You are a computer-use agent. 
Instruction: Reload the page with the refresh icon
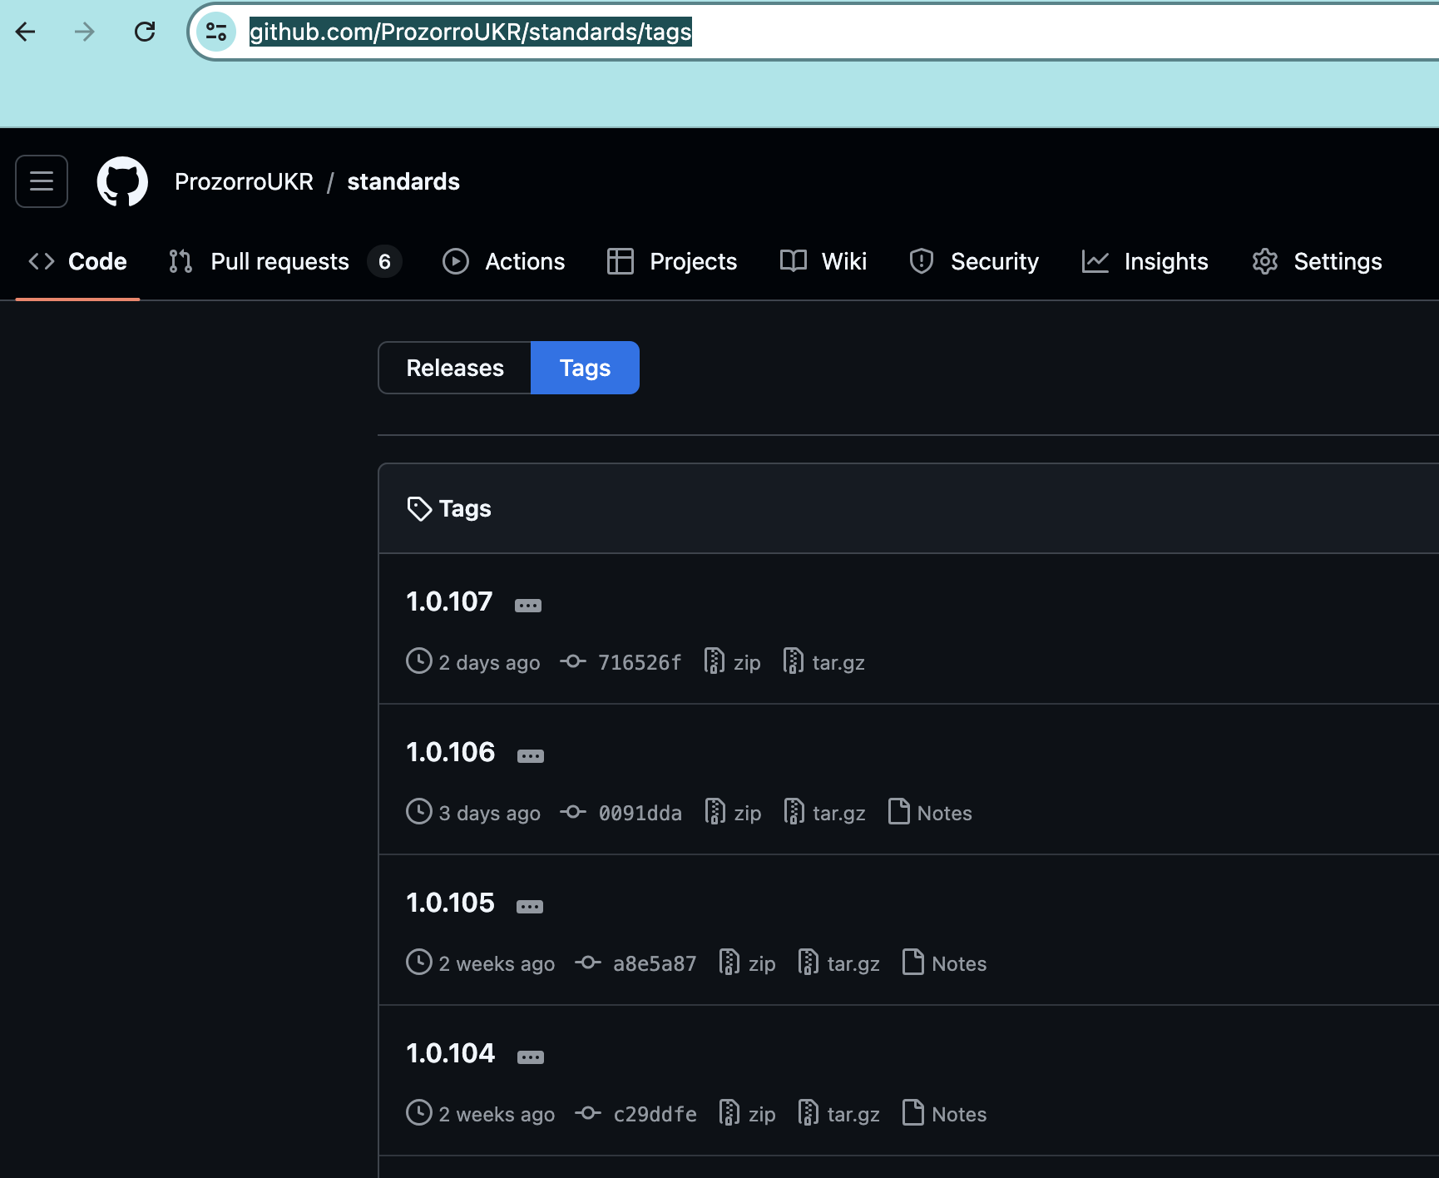pyautogui.click(x=145, y=32)
